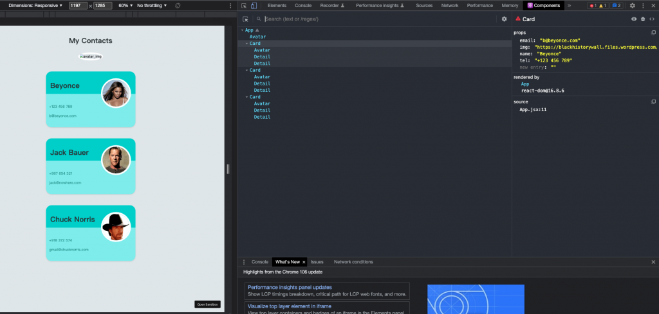This screenshot has width=659, height=314.
Task: Close the What's New drawer tab
Action: [x=304, y=262]
